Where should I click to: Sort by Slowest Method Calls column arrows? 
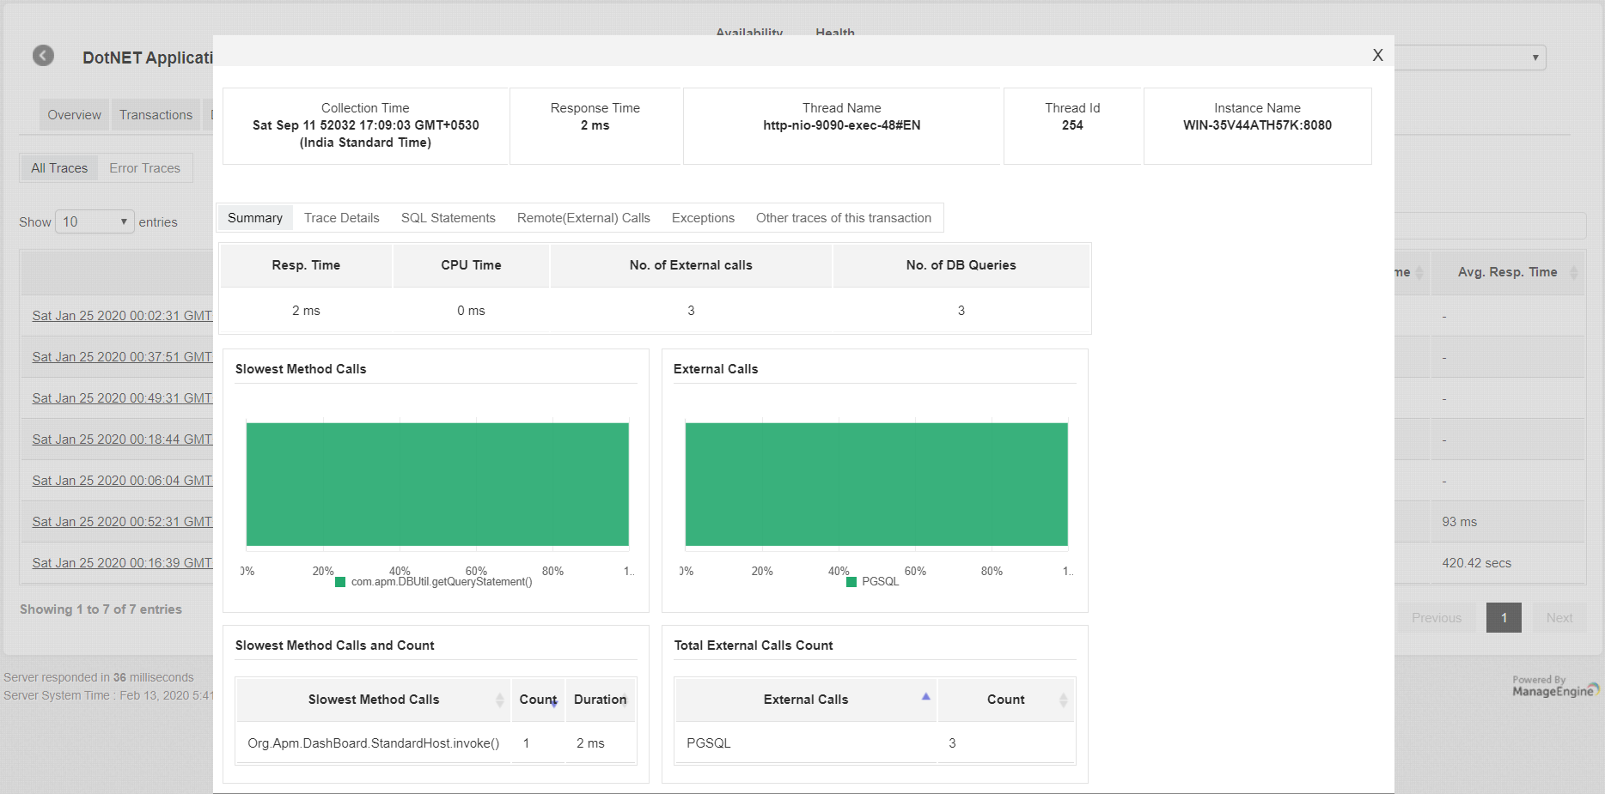click(499, 700)
